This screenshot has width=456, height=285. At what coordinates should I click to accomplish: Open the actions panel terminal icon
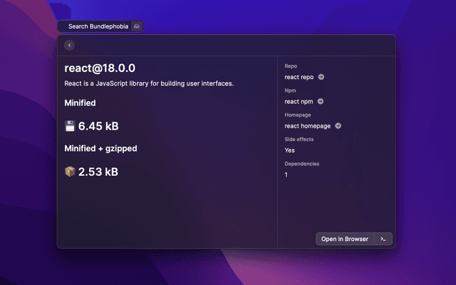[x=383, y=239]
